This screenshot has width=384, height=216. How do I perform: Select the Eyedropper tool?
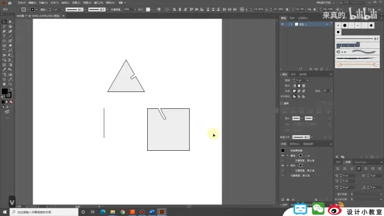click(4, 70)
